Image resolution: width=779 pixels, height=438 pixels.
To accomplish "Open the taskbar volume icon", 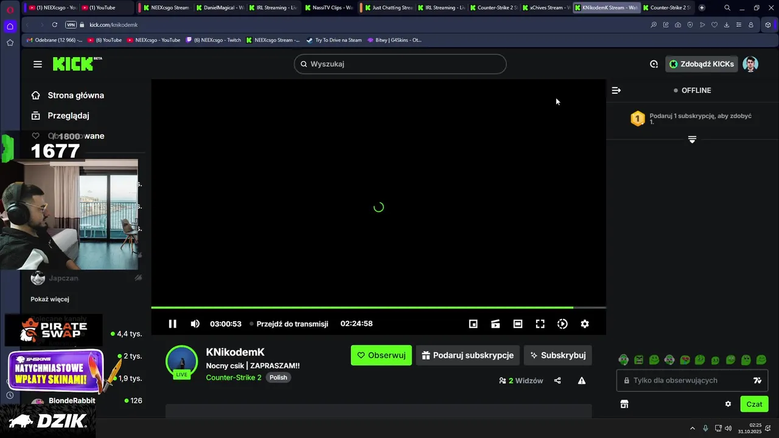I will click(728, 428).
